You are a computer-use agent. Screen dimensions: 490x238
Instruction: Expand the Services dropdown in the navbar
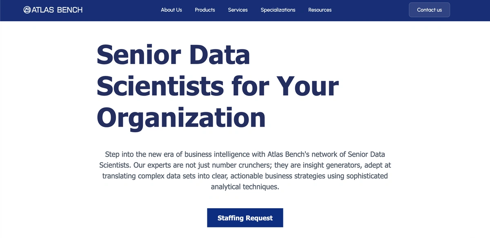(238, 10)
